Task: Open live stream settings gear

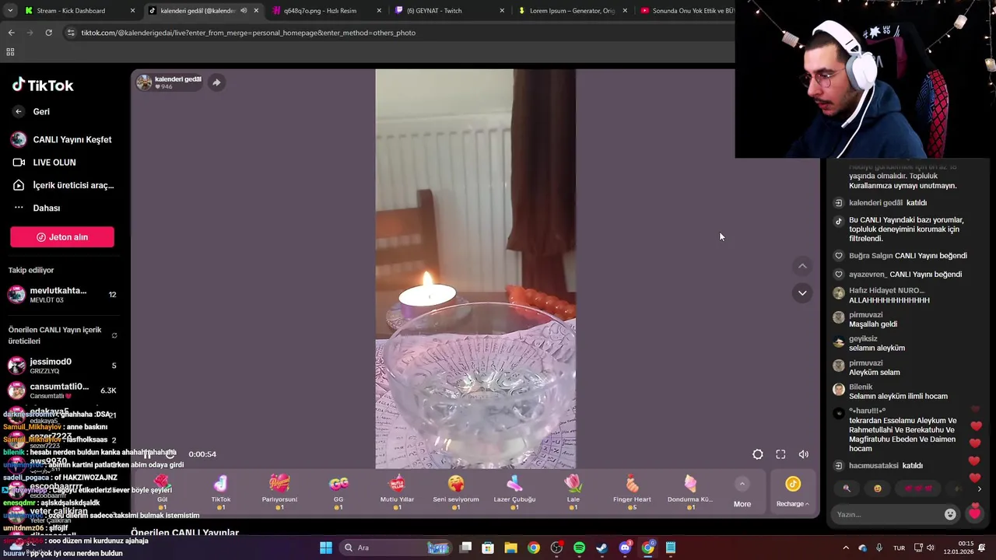Action: 758,454
